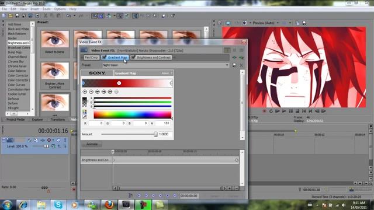Switch to the Transitions tab

[x=57, y=120]
